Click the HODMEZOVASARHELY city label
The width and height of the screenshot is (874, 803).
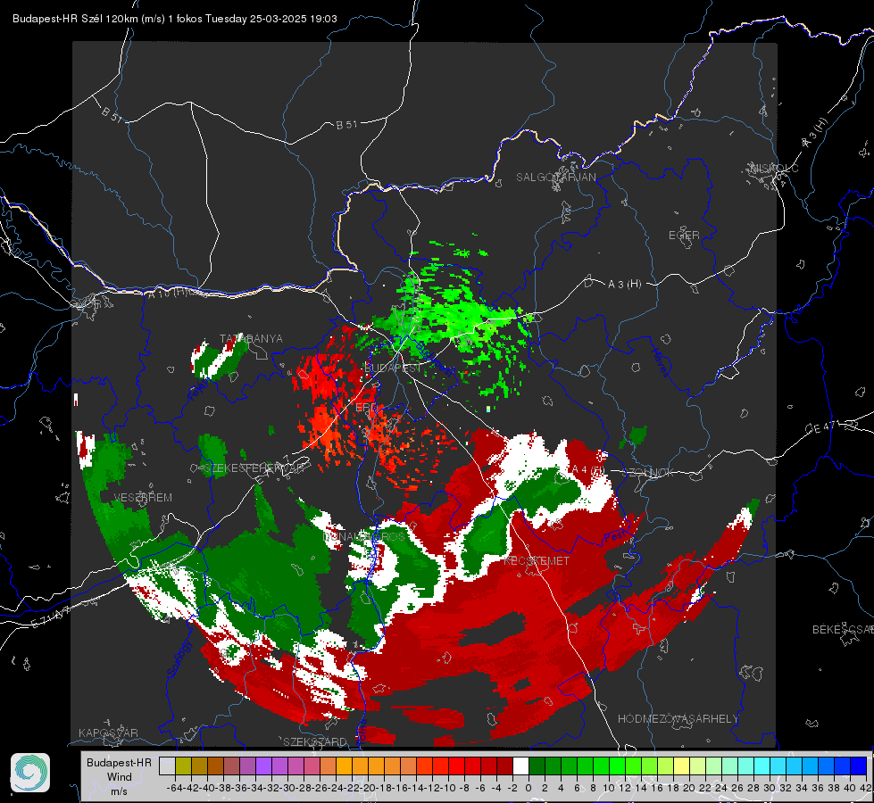(x=678, y=719)
